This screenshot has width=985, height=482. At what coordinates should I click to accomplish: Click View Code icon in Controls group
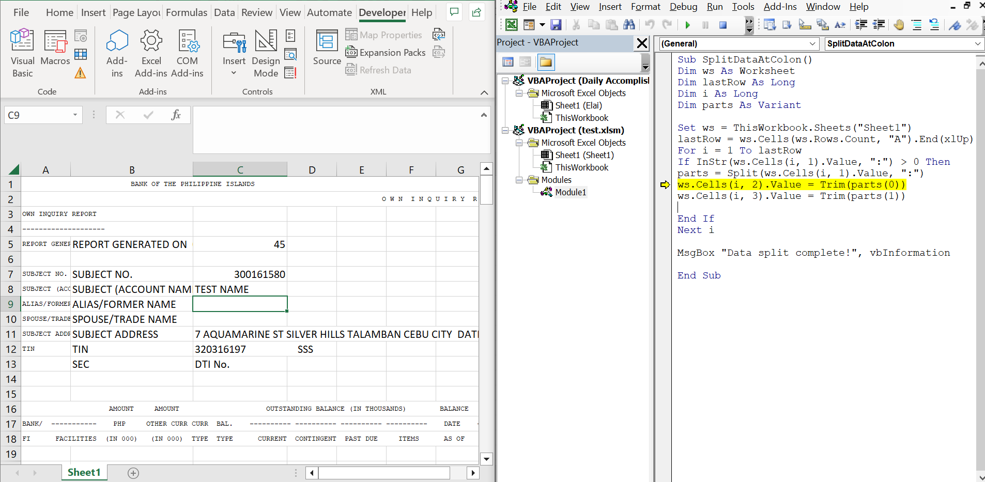290,54
